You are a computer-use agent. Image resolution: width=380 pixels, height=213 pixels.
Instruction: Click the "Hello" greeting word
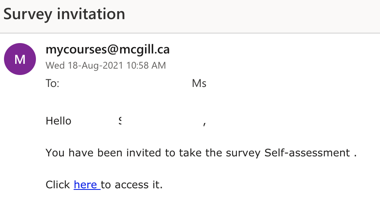pos(59,121)
